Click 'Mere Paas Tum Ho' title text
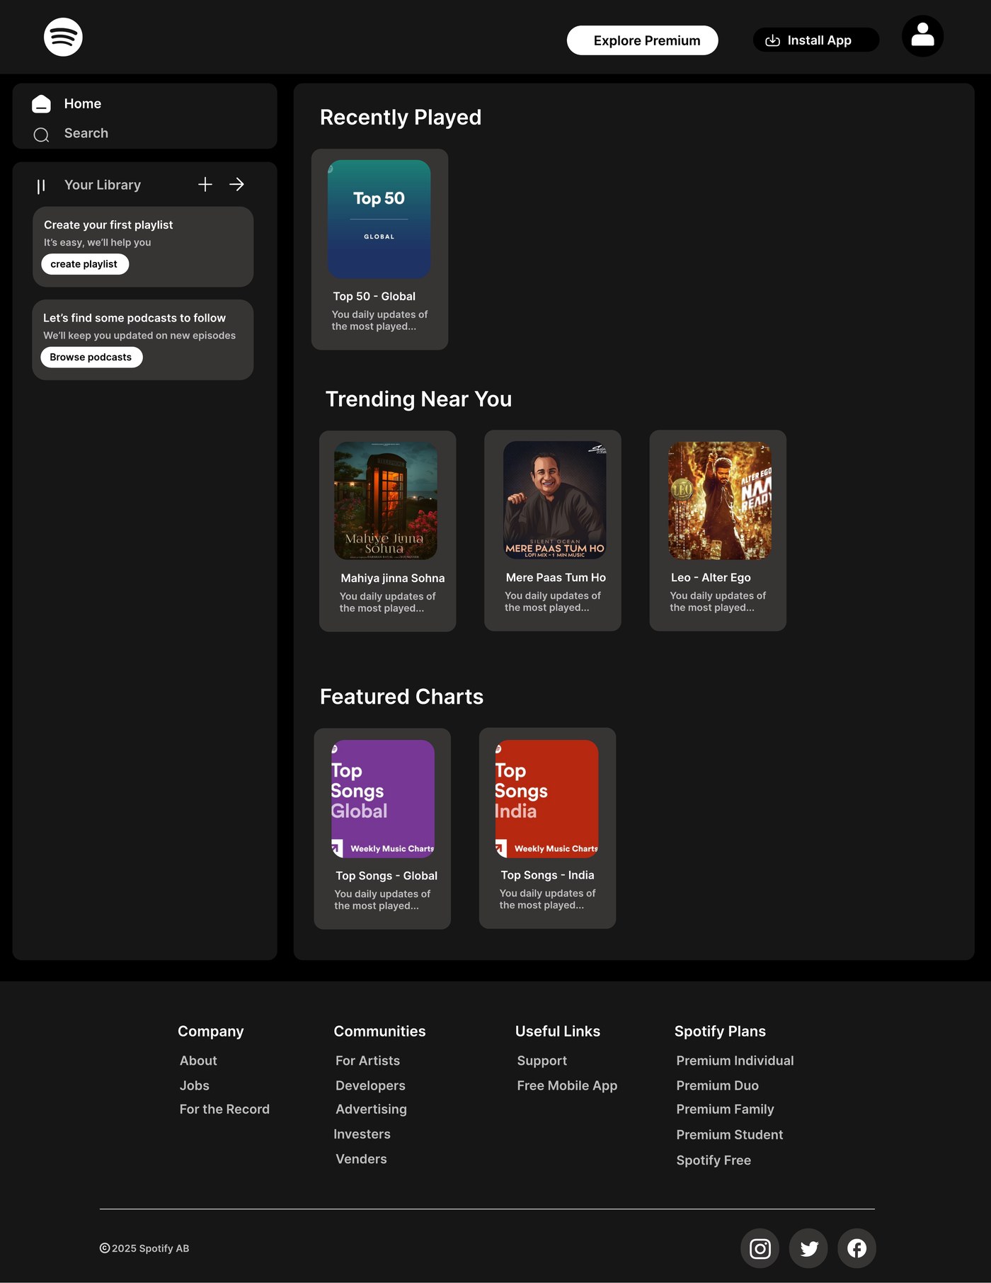The width and height of the screenshot is (991, 1283). click(x=556, y=577)
